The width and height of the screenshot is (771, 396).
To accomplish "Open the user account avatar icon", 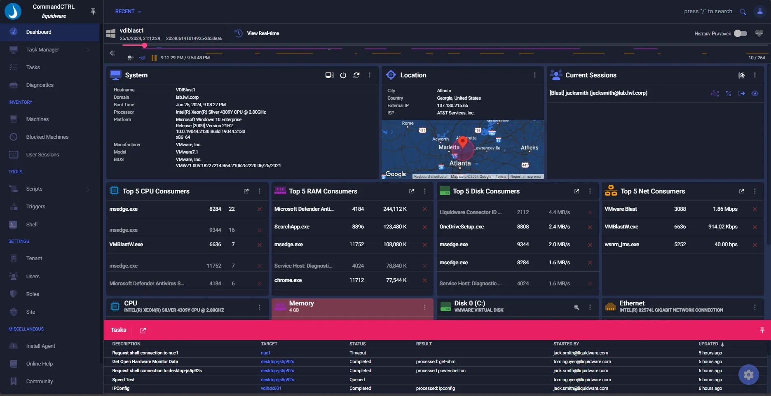I will [x=760, y=12].
